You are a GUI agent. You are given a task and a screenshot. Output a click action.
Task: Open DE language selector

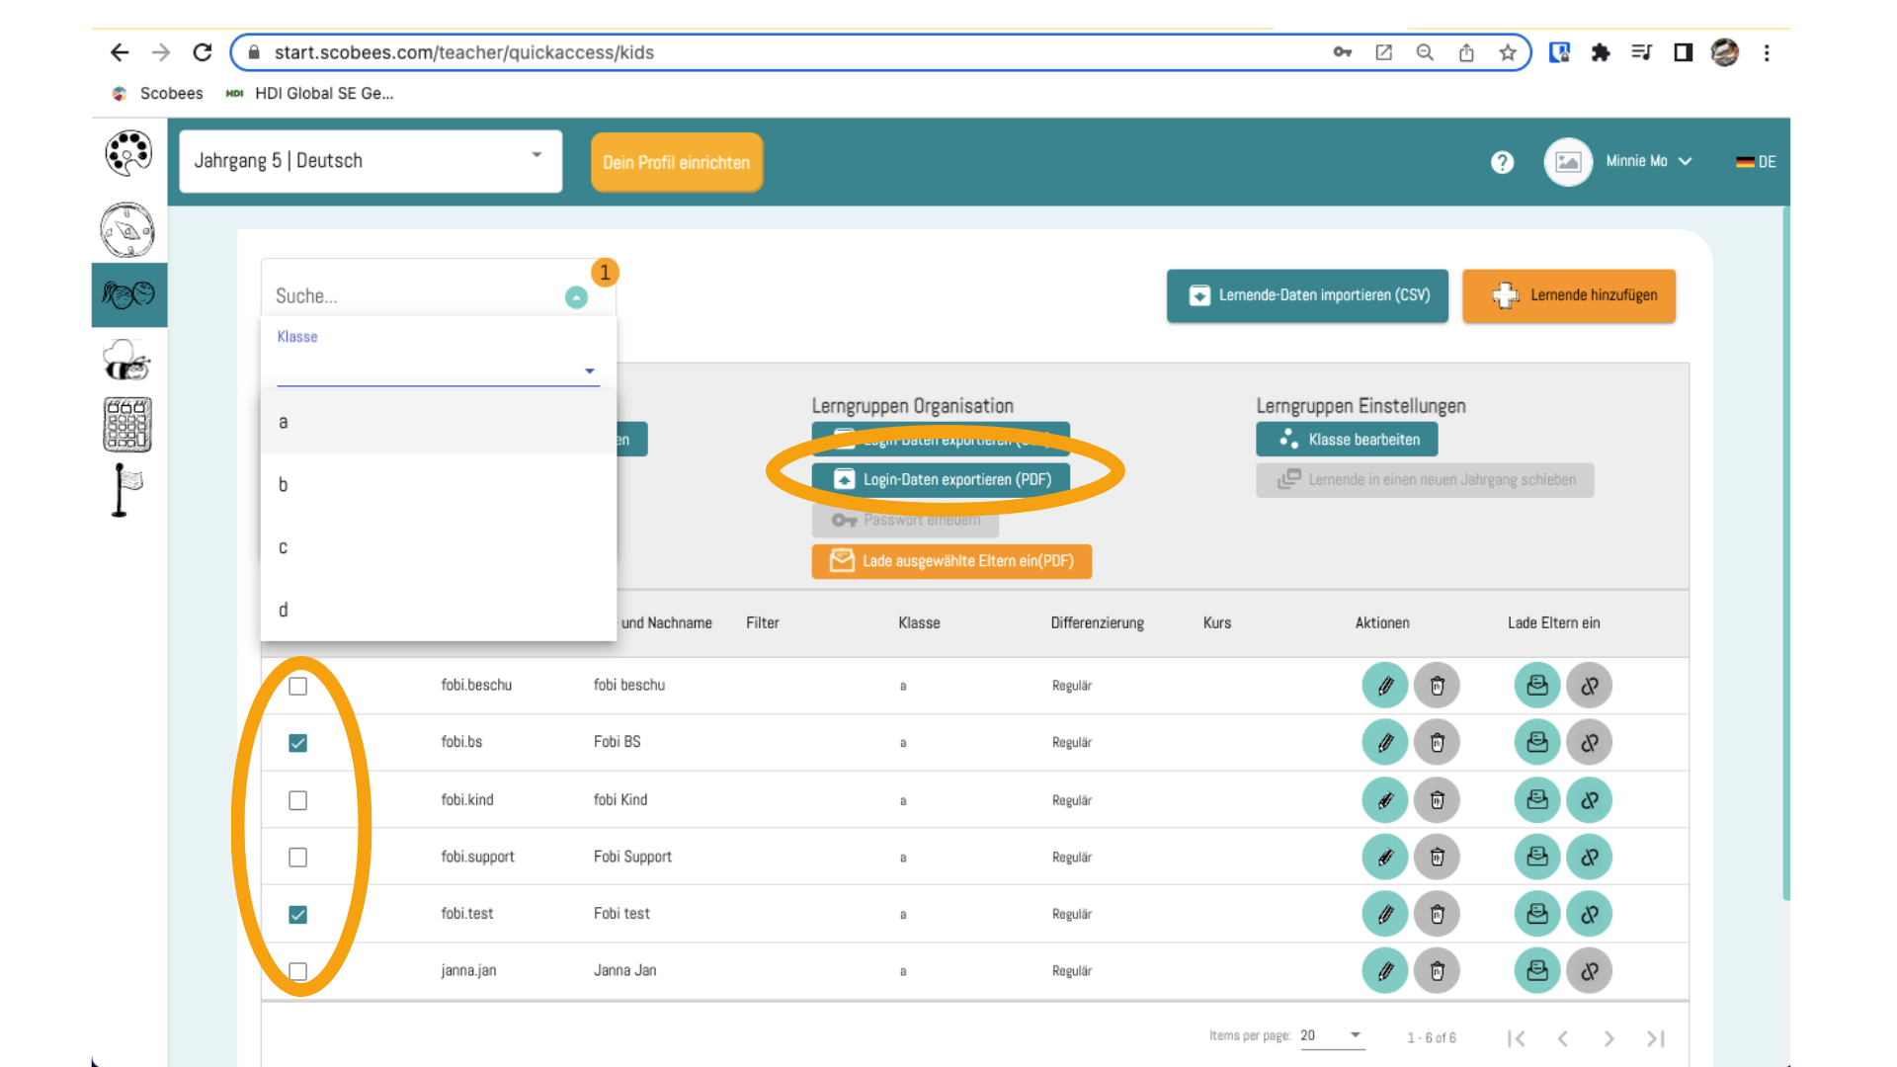1756,162
